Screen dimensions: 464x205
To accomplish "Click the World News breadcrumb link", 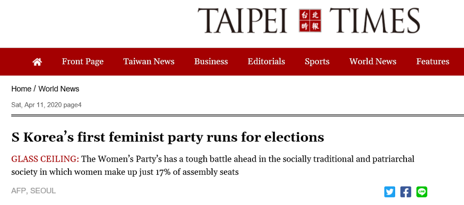I will coord(59,89).
